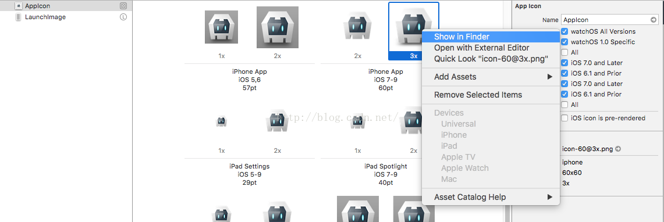The height and width of the screenshot is (222, 664).
Task: Click the Name input field containing AppIcon
Action: click(610, 19)
